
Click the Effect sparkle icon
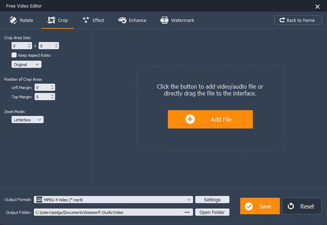(86, 20)
